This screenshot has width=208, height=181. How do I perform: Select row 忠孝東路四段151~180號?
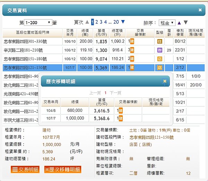pos(104,59)
